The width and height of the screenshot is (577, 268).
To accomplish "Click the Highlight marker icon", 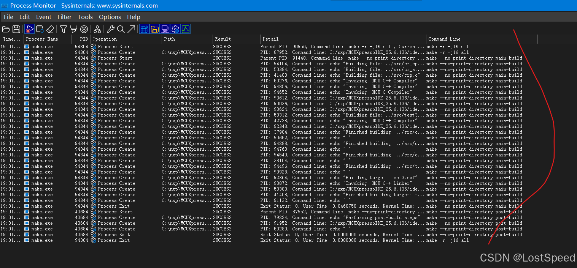I will (74, 29).
